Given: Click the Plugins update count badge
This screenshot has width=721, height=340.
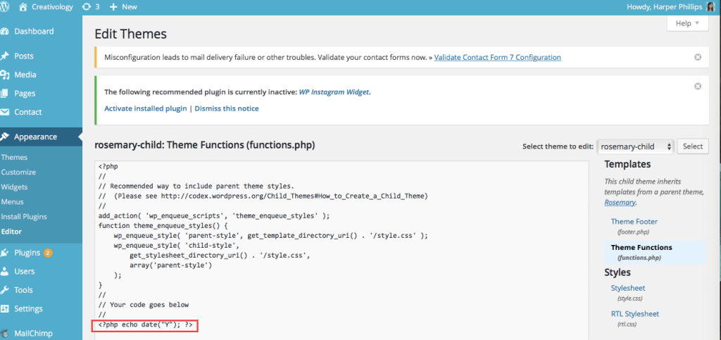Looking at the screenshot, I should [x=48, y=253].
